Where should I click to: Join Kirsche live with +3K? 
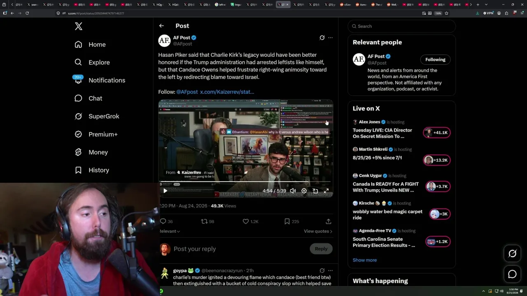[x=439, y=214]
